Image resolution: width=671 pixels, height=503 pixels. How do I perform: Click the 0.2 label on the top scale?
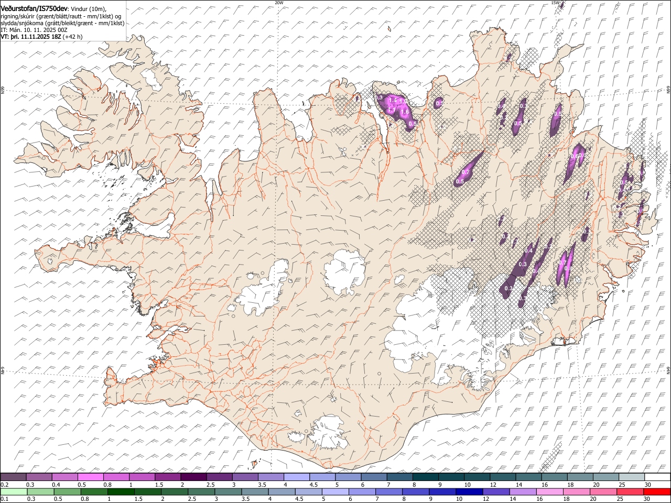[x=4, y=485]
